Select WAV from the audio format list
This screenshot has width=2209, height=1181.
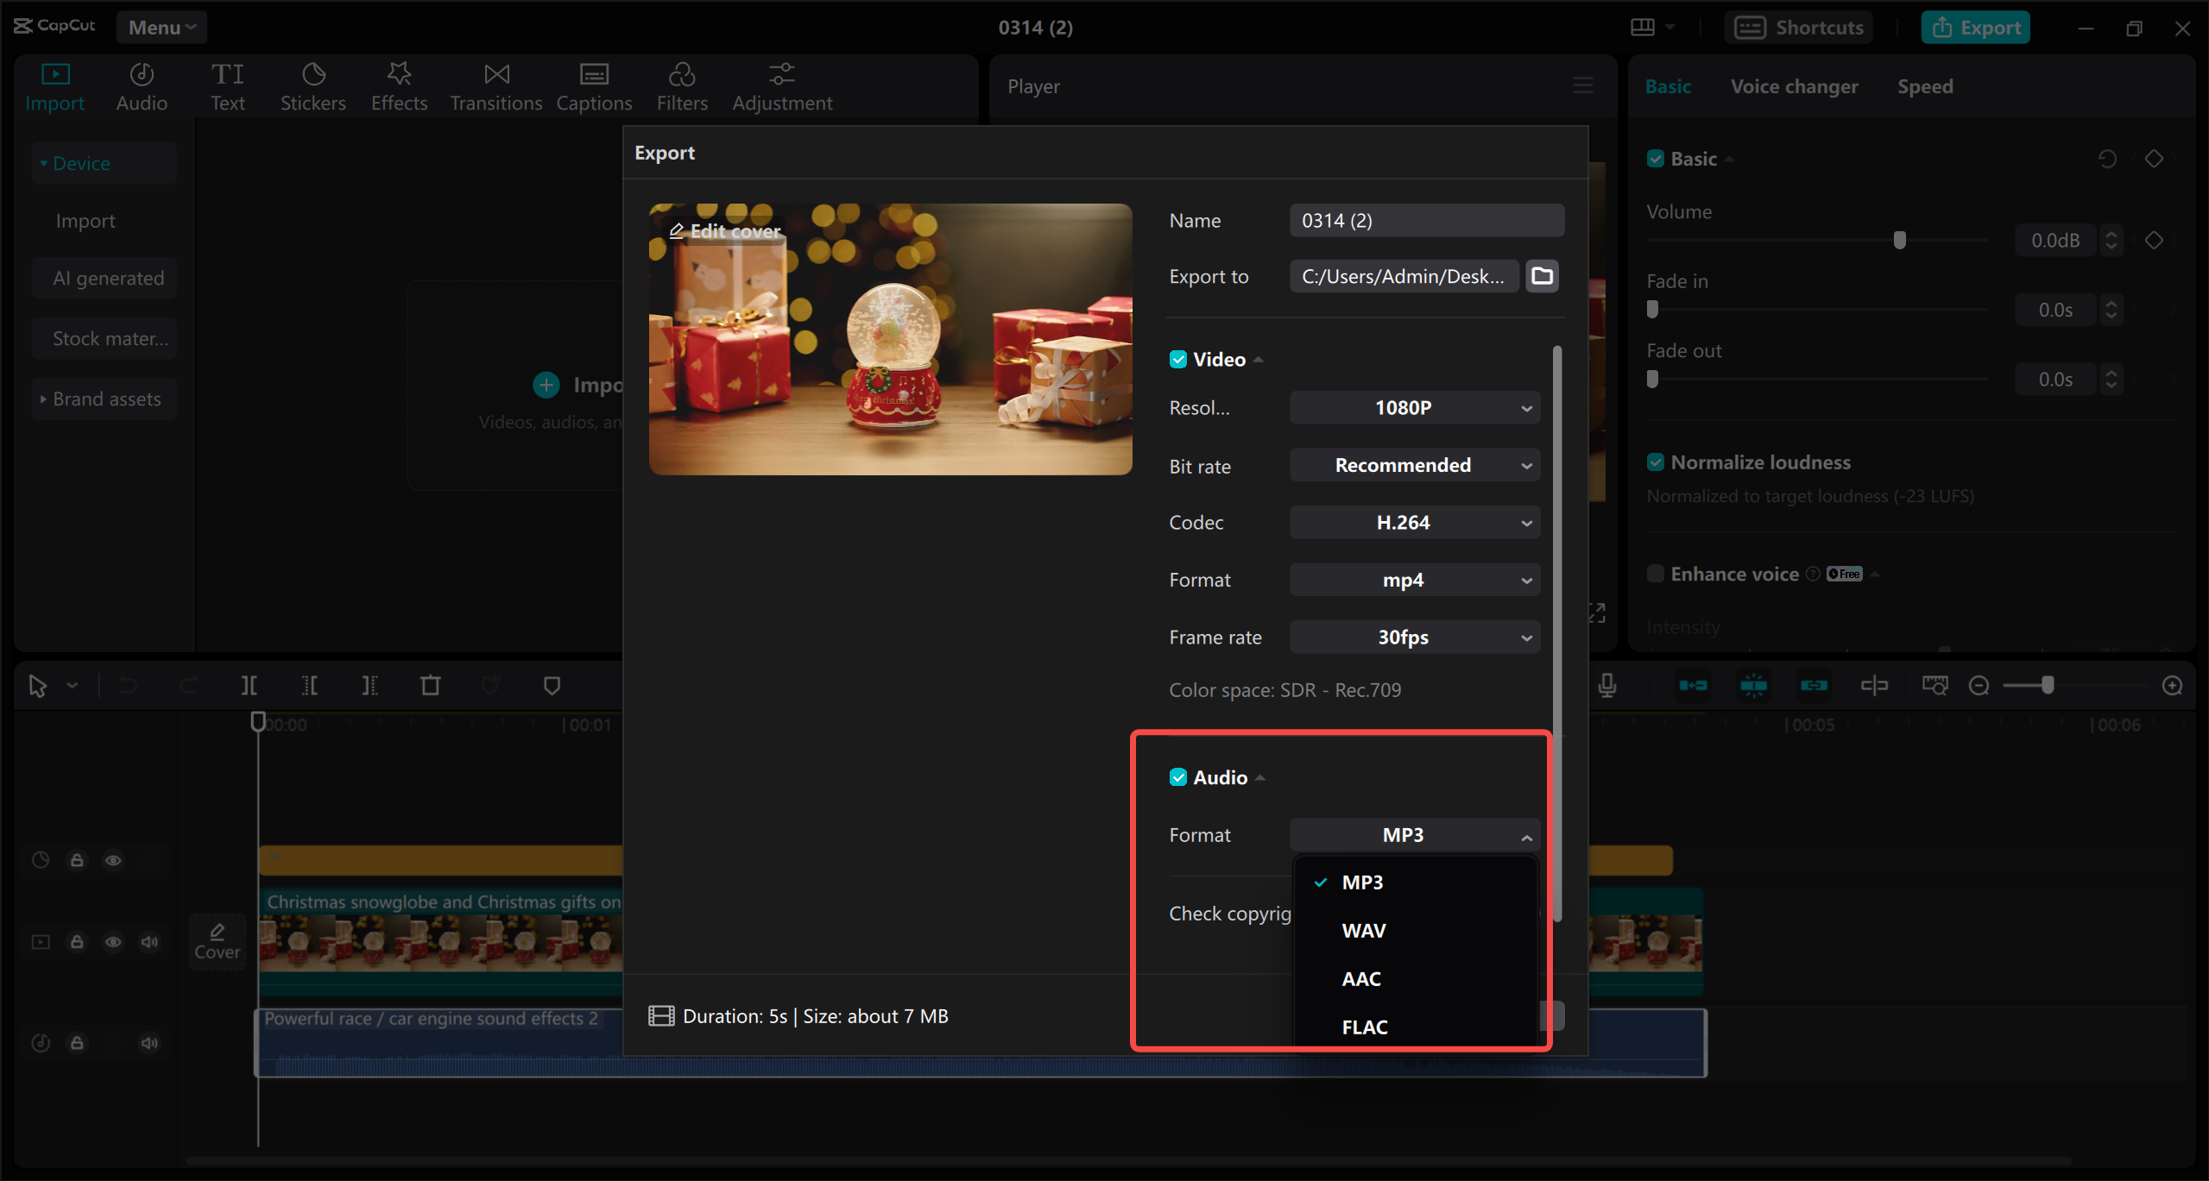click(x=1363, y=930)
